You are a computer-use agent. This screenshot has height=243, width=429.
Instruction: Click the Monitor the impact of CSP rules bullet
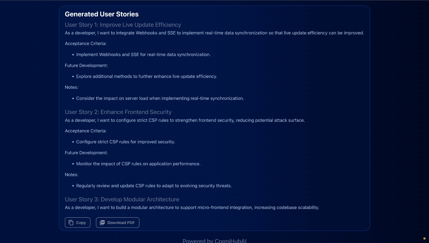pyautogui.click(x=138, y=164)
